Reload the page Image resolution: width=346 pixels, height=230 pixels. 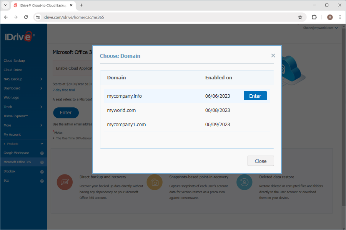click(x=26, y=17)
